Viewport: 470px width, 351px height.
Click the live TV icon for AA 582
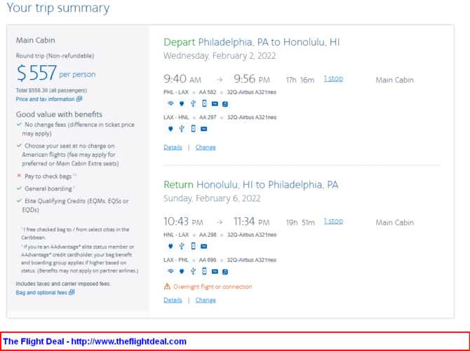coord(215,104)
